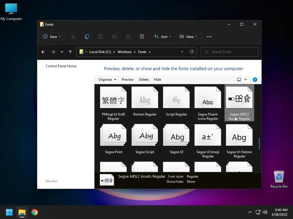The image size is (293, 219).
Task: Select the Segoe Script font family
Action: click(145, 139)
